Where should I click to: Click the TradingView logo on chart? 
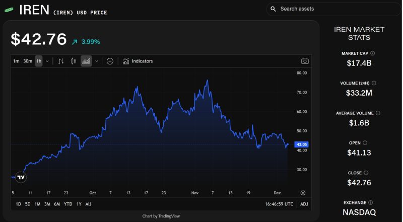pos(21,177)
